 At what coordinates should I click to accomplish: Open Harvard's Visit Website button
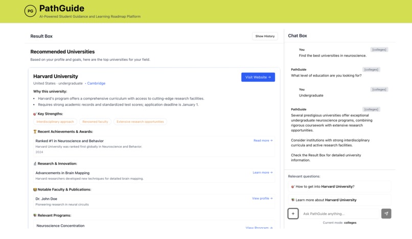(258, 77)
